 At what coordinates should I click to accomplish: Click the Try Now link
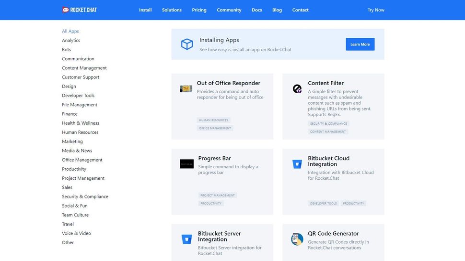point(376,10)
